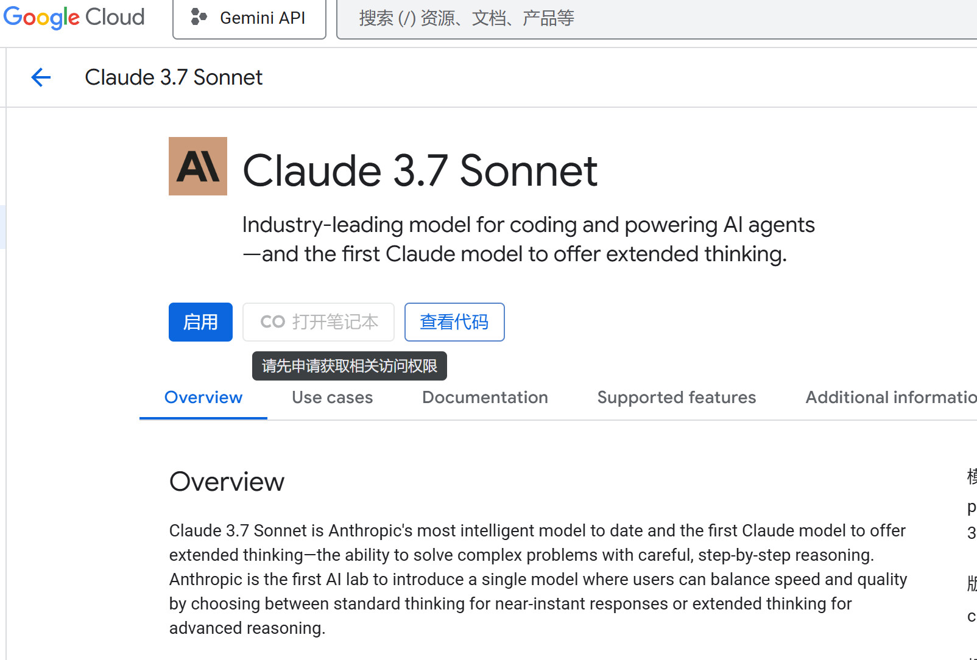Click the Anthropic logo image
This screenshot has width=977, height=660.
point(198,166)
